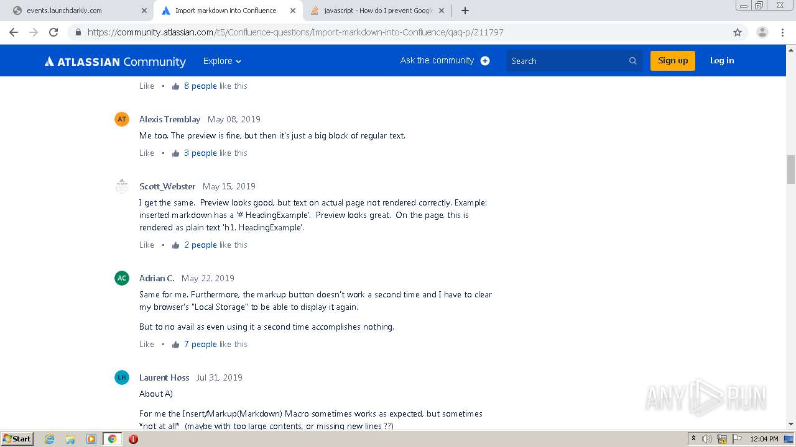796x447 pixels.
Task: Like Alexis Tremblay's comment
Action: point(147,153)
